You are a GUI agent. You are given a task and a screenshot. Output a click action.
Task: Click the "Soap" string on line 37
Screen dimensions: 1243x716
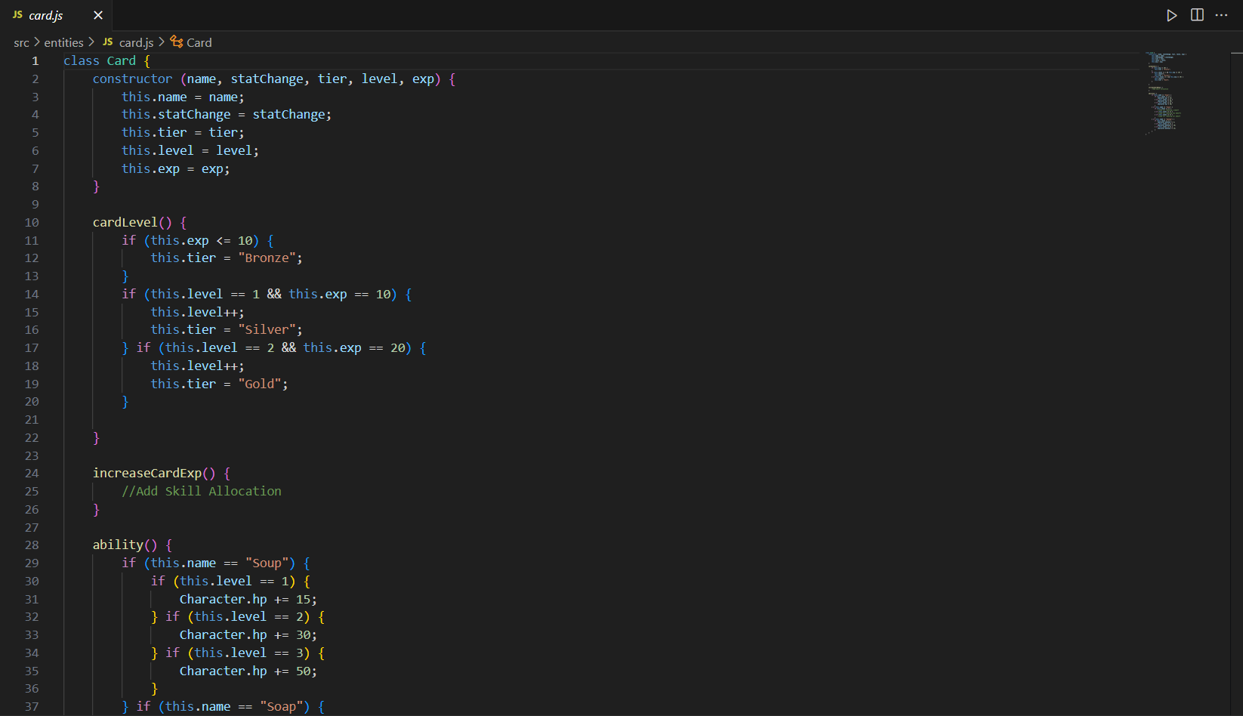(281, 706)
